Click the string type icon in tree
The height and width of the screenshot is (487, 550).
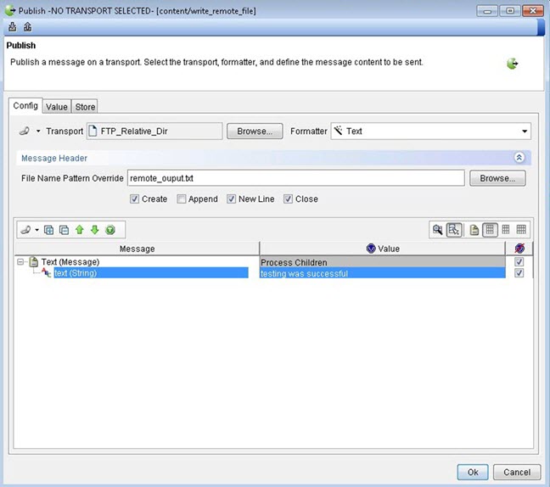coord(47,272)
